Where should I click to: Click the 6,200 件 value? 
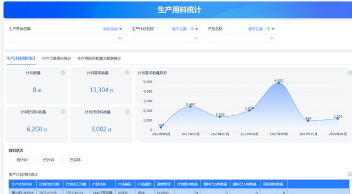[37, 129]
